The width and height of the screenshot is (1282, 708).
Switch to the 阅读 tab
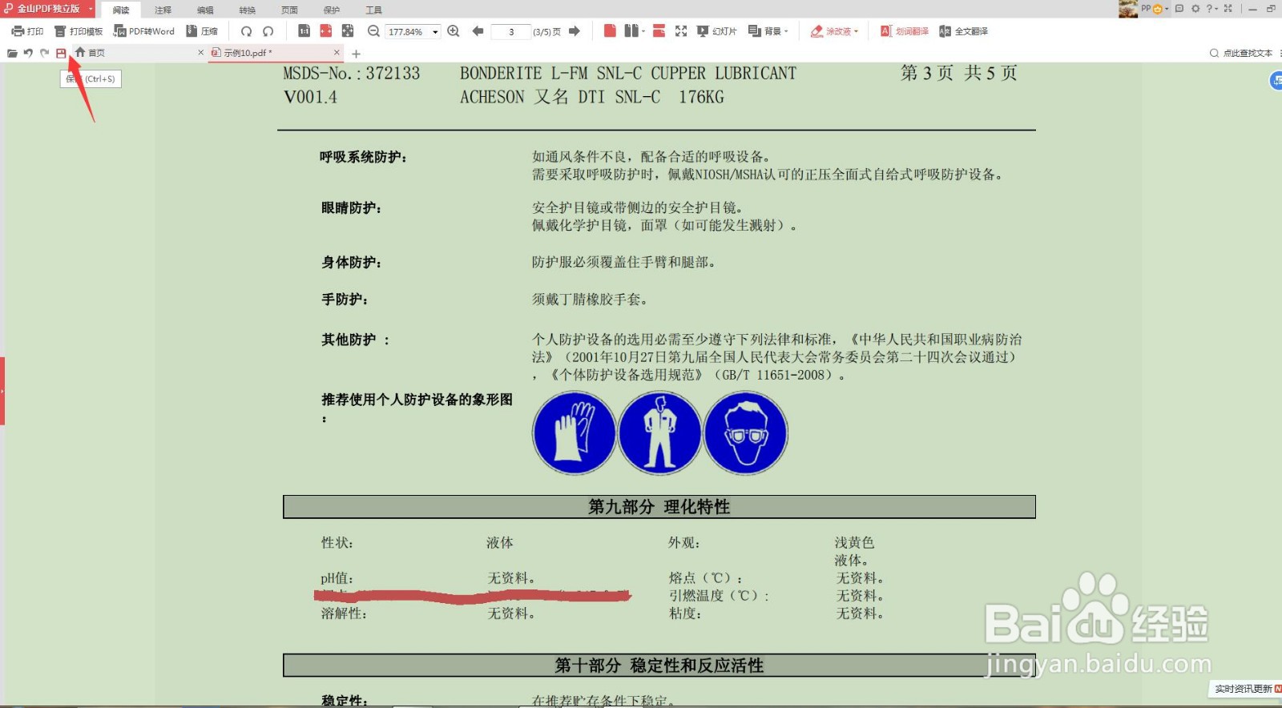(x=121, y=10)
